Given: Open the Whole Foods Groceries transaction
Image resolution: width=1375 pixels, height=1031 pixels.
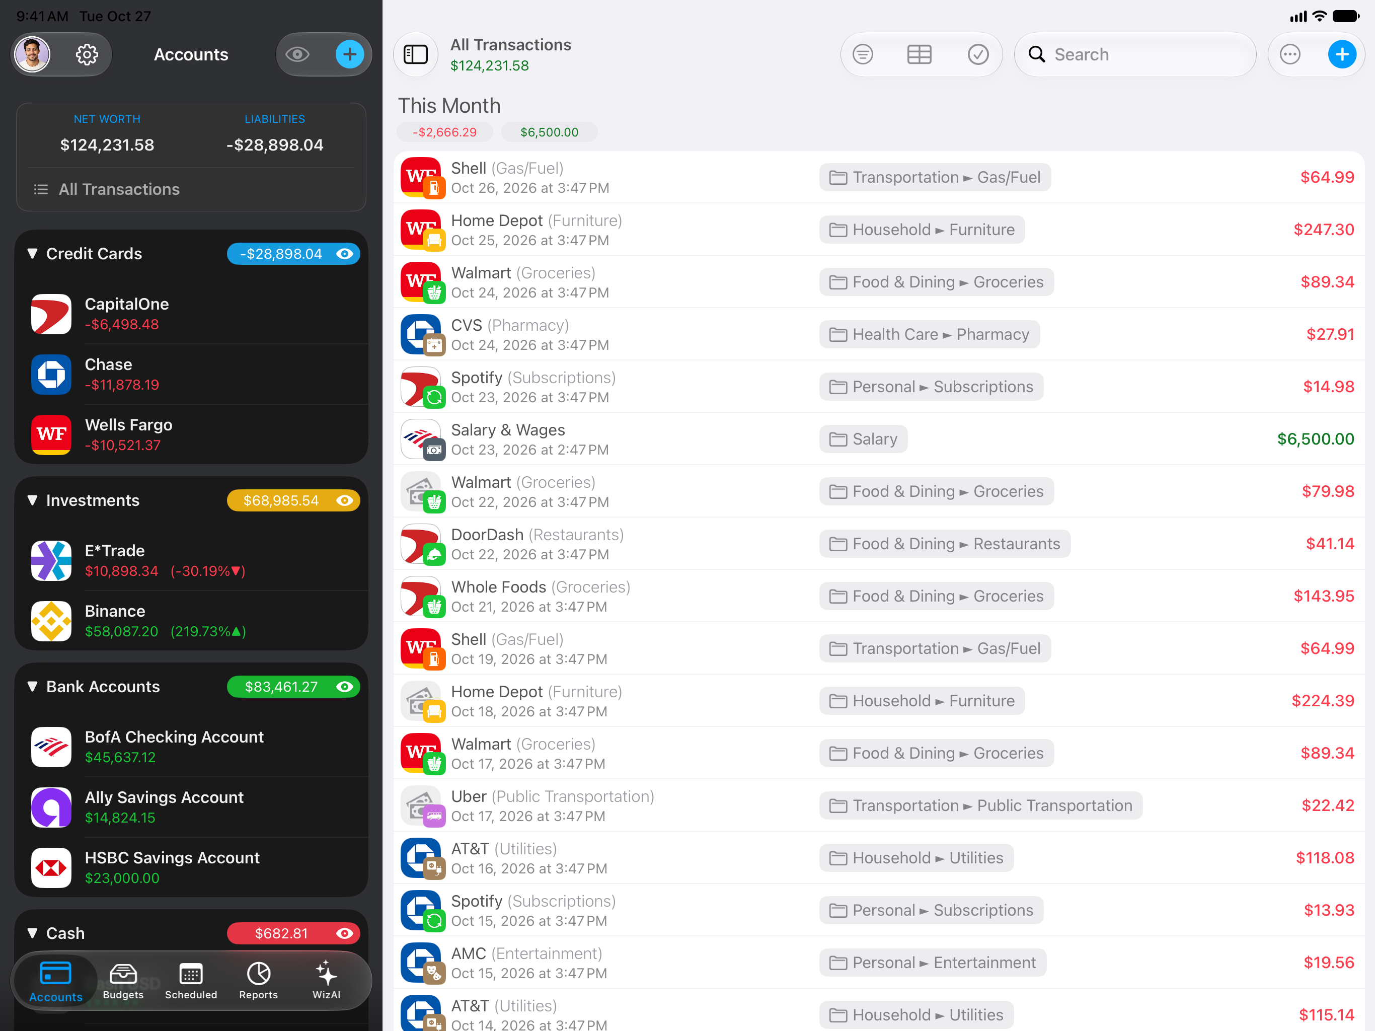Looking at the screenshot, I should point(879,597).
